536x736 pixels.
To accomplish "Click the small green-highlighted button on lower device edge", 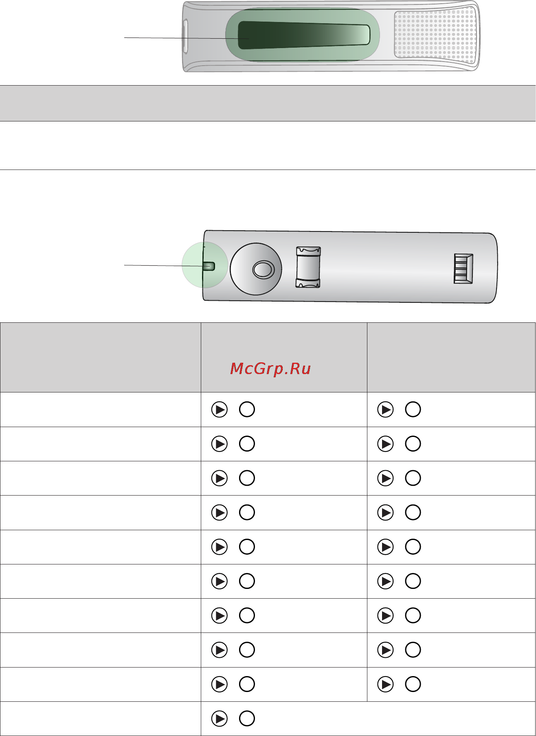I will (x=209, y=266).
